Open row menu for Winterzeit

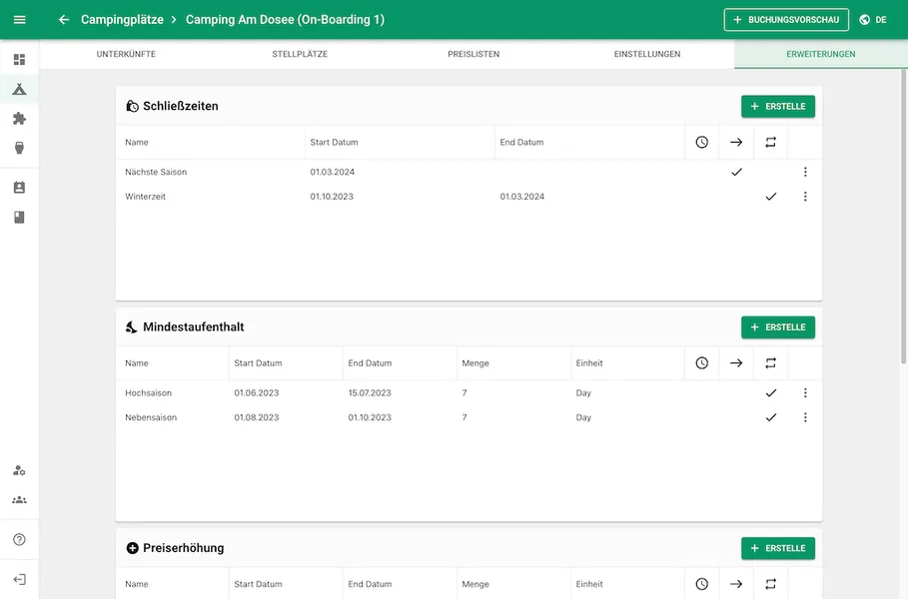tap(805, 197)
